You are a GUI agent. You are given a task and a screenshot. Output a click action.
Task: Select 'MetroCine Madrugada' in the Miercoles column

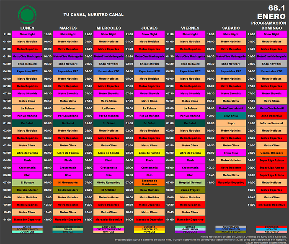[x=109, y=57]
